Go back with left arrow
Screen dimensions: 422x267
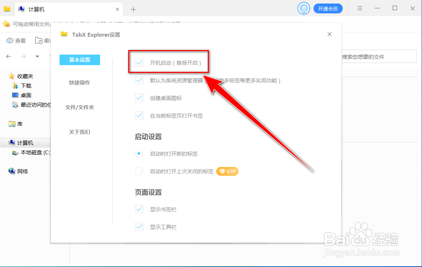pyautogui.click(x=8, y=56)
